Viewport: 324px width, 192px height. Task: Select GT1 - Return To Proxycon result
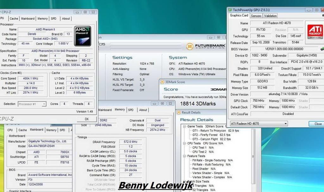pyautogui.click(x=215, y=130)
